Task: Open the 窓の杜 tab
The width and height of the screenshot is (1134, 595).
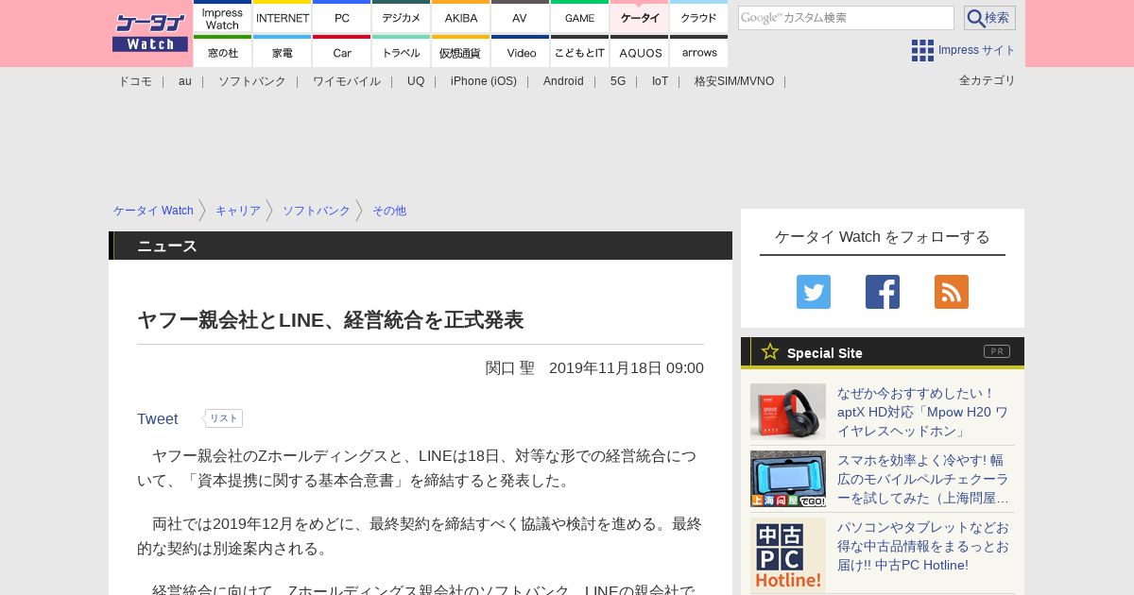Action: [x=223, y=52]
